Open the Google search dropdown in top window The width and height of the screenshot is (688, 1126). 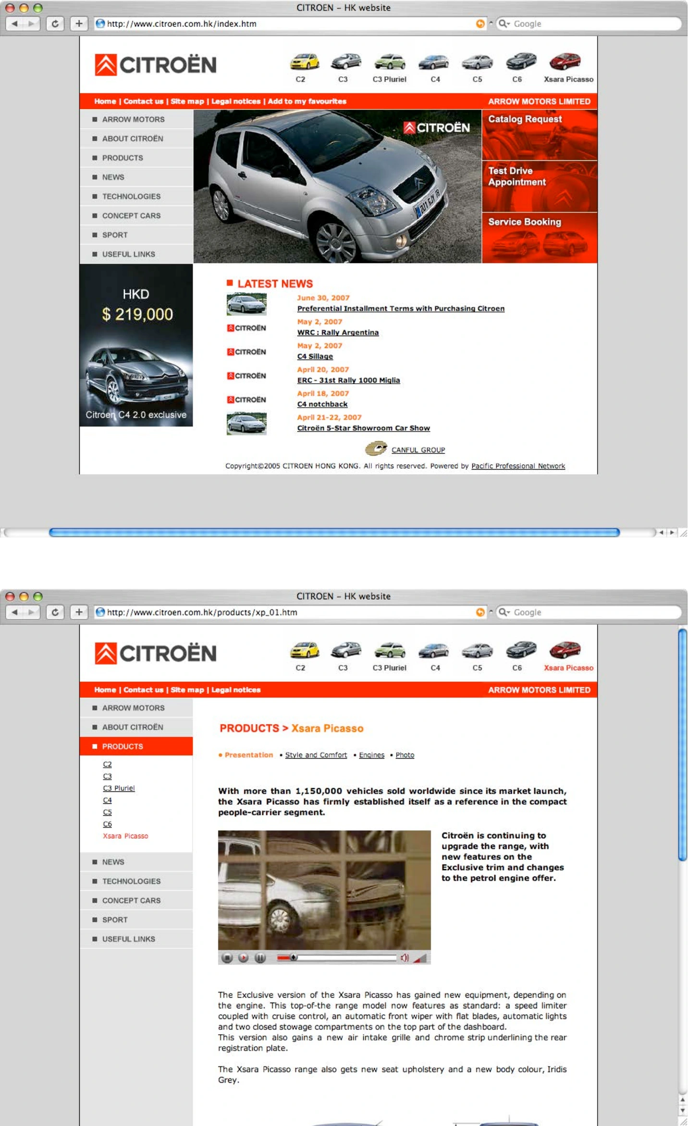coord(504,24)
